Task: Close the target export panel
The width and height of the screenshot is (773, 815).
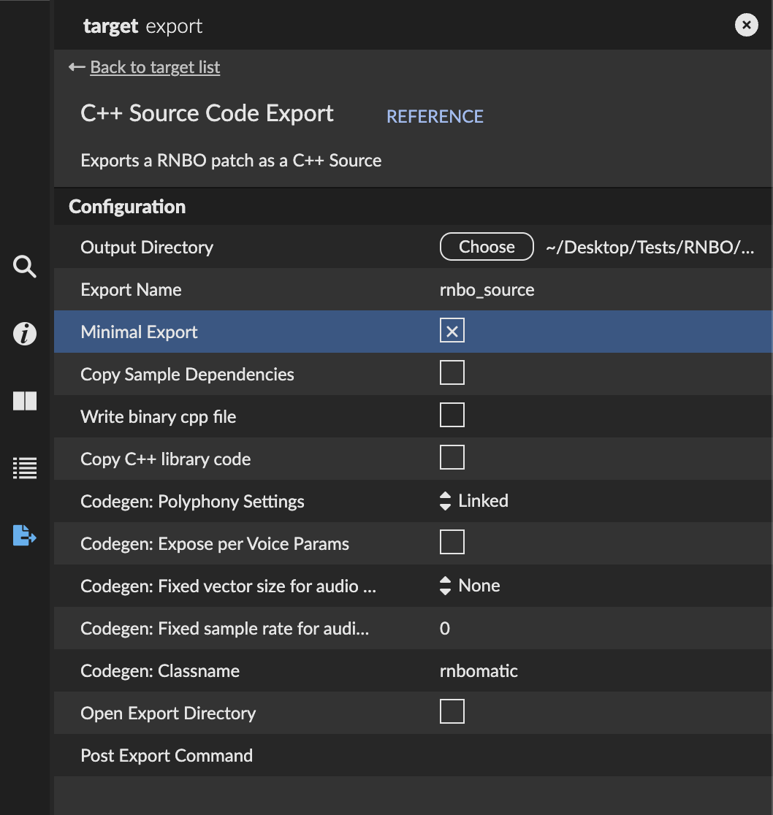Action: (x=746, y=25)
